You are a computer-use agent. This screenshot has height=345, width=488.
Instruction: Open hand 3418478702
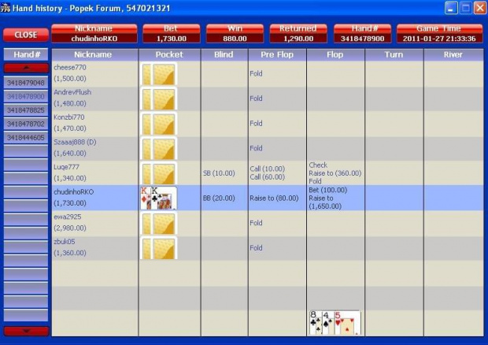tap(26, 124)
